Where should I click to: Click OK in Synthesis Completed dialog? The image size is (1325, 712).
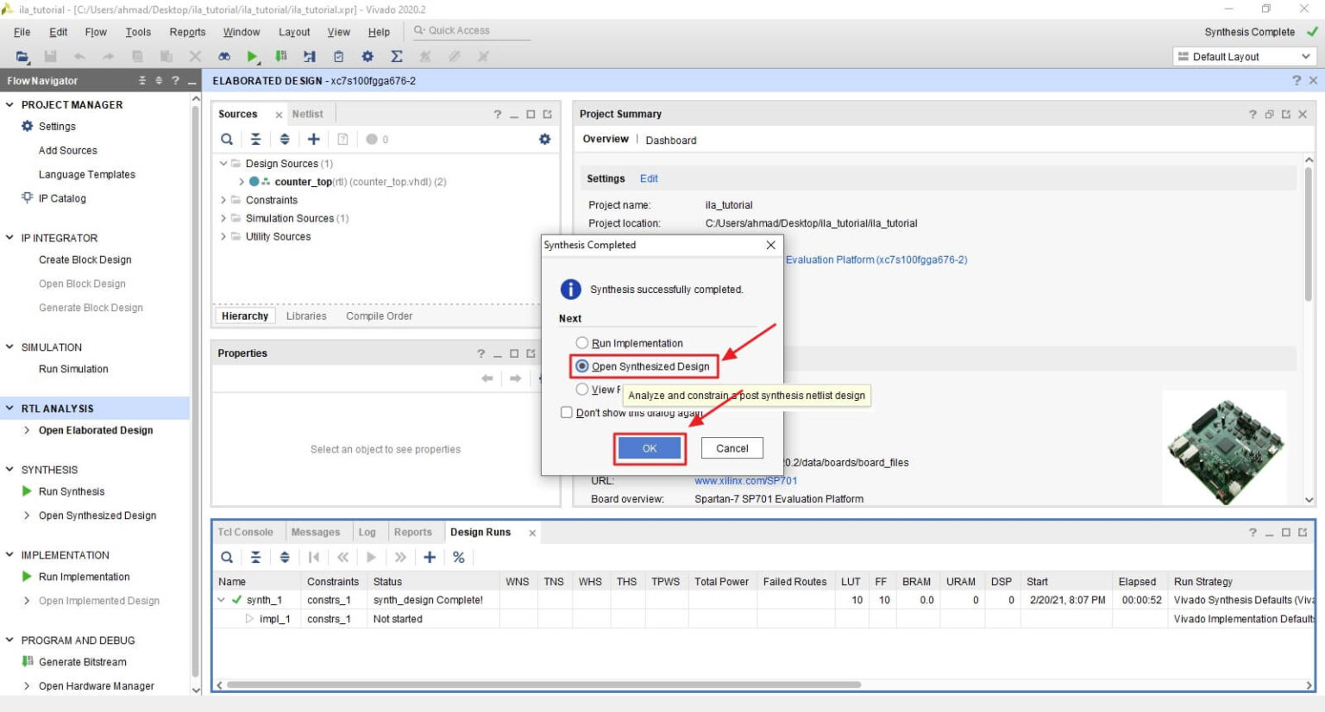tap(650, 448)
